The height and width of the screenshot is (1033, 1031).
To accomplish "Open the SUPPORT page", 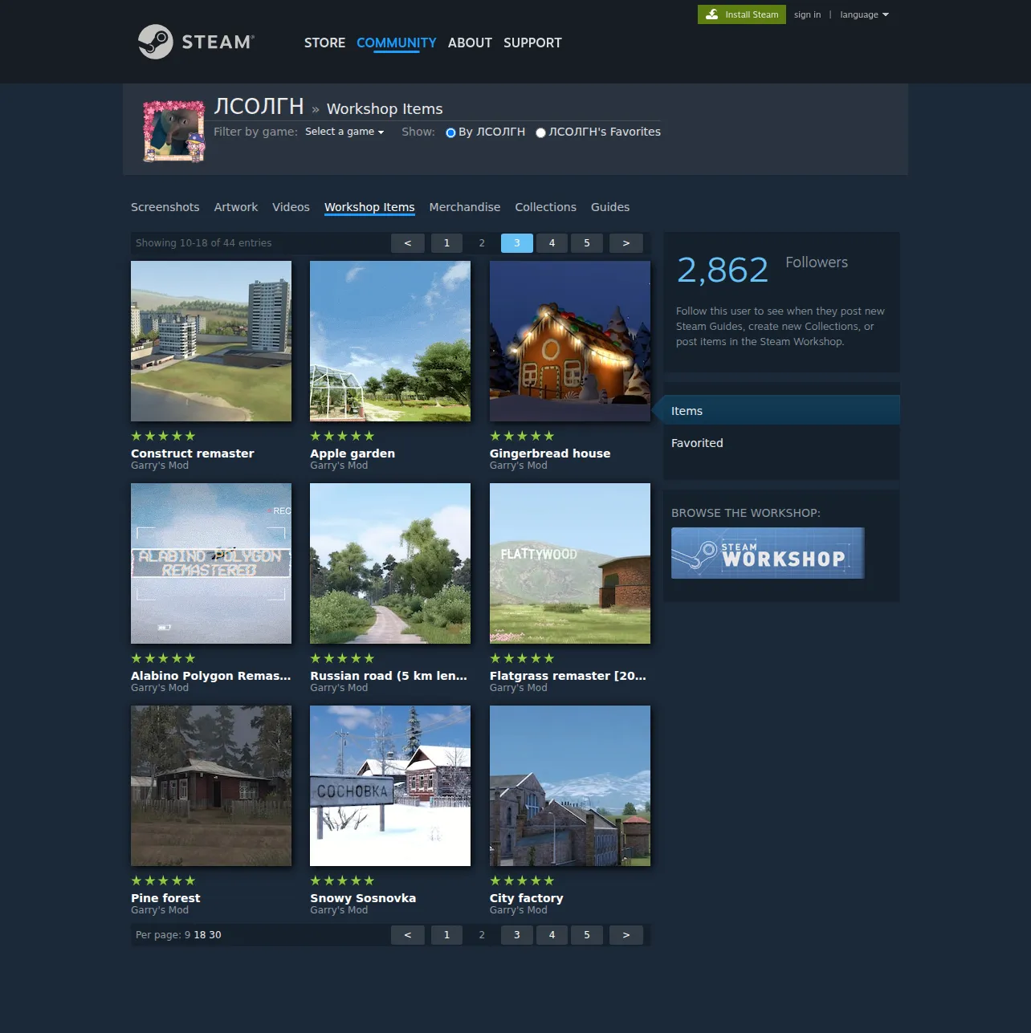I will coord(532,43).
